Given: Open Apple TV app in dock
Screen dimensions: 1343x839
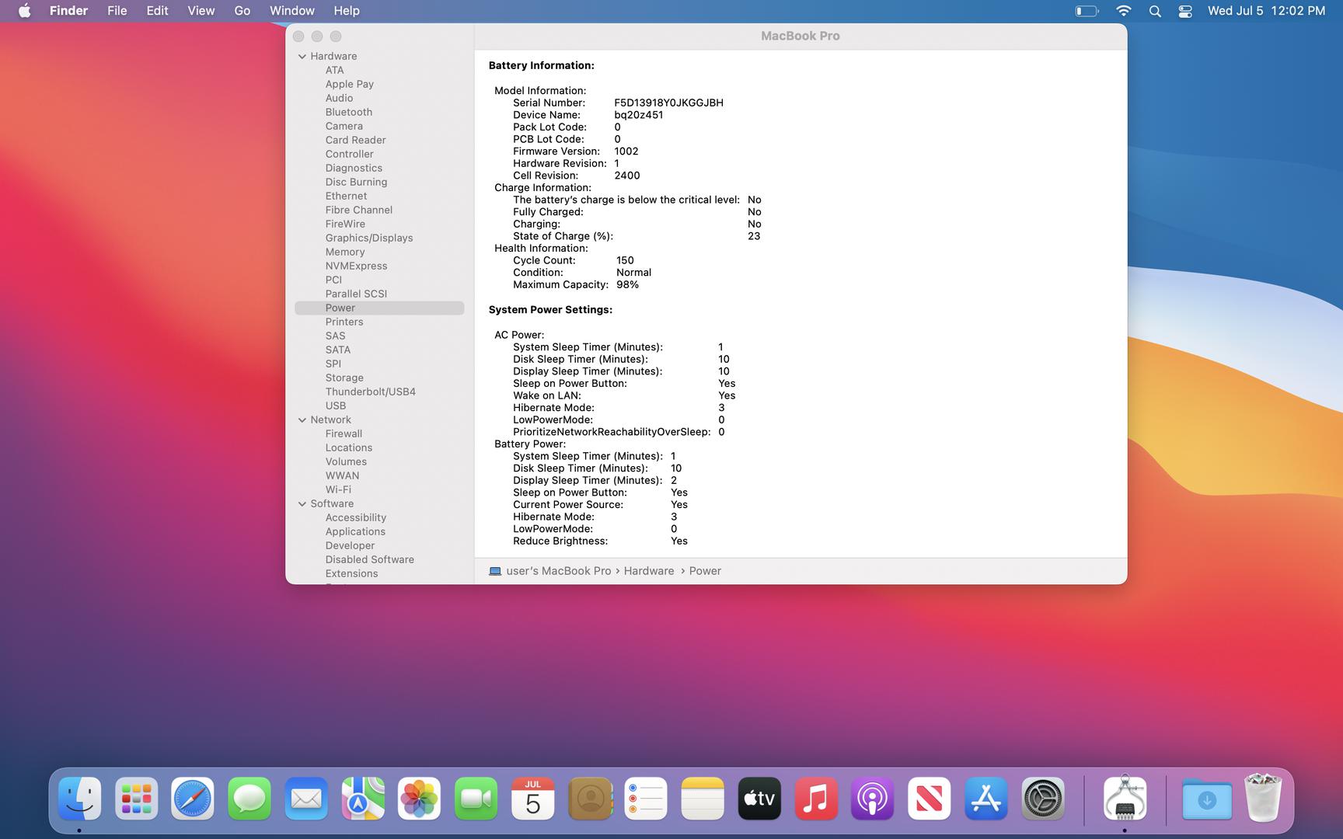Looking at the screenshot, I should pos(759,798).
